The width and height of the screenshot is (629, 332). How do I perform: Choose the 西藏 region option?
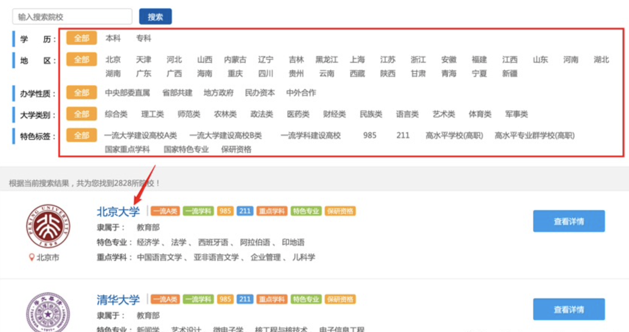tap(357, 73)
